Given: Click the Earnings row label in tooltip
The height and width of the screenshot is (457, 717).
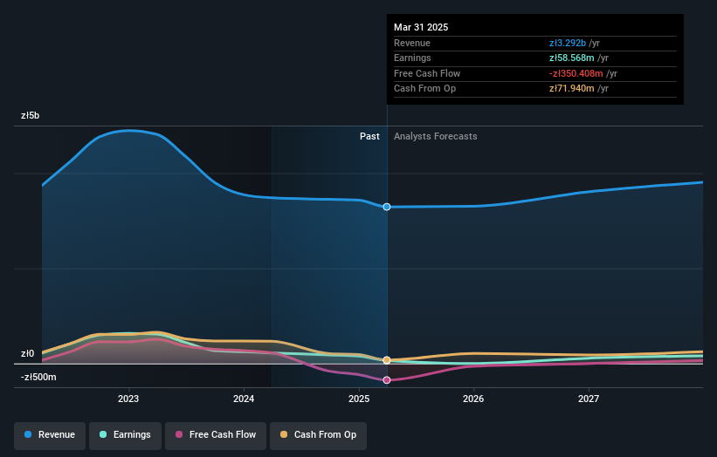Looking at the screenshot, I should 412,58.
